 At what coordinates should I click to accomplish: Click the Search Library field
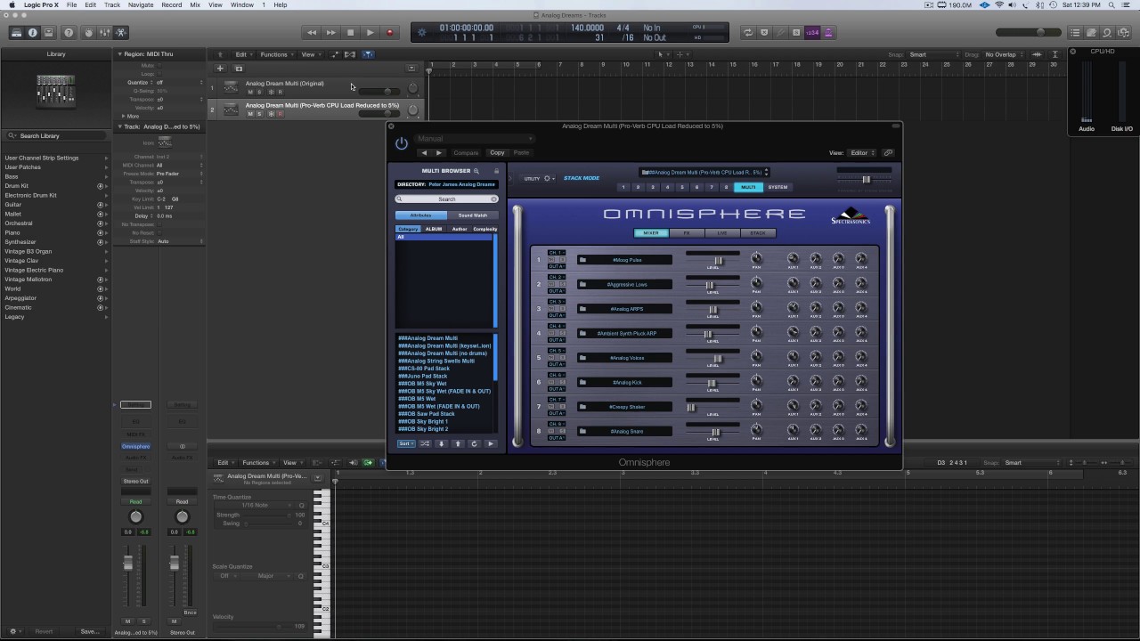click(56, 135)
